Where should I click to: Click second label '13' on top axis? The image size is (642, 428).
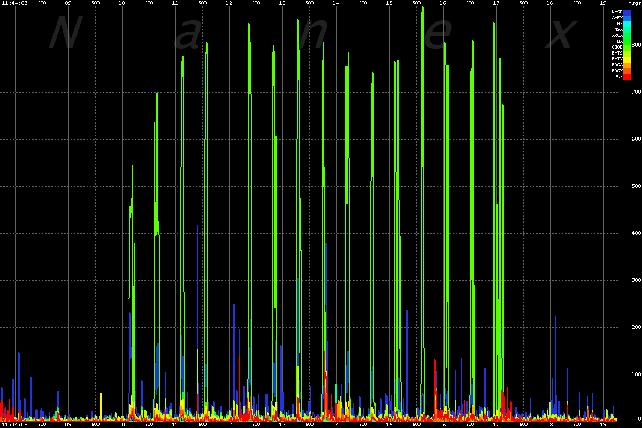point(282,3)
